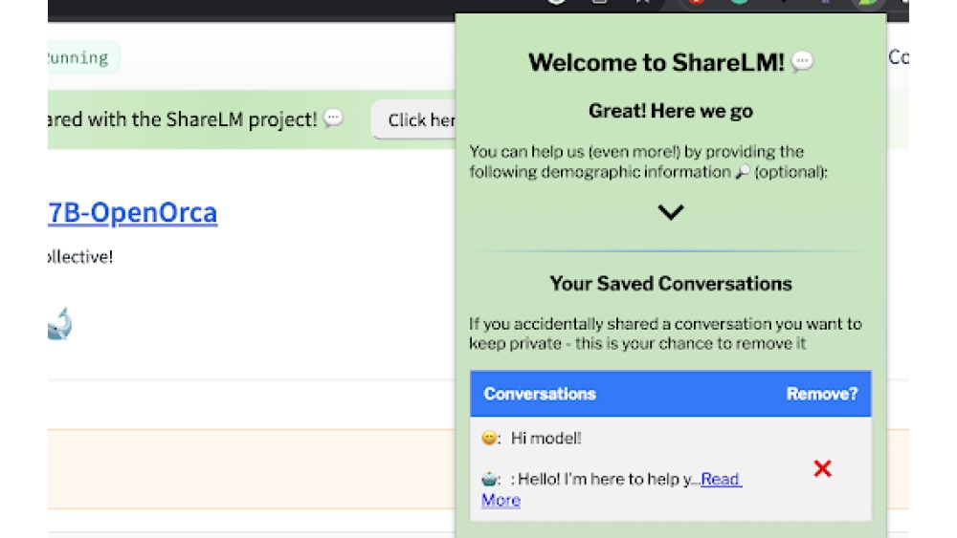
Task: Click the 'Hello! I'm here to help' reply text
Action: [x=606, y=480]
